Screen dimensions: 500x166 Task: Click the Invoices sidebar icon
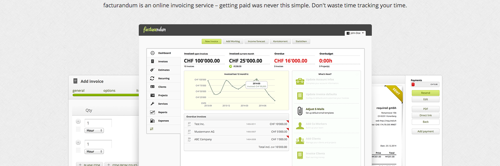153,62
